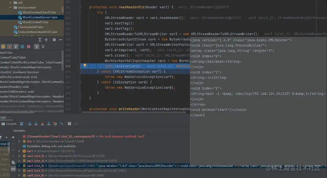
Task: Click the fold marker at line 116 catch
Action: [x=80, y=82]
